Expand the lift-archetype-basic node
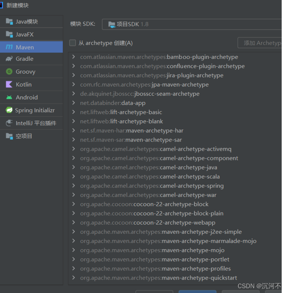The width and height of the screenshot is (294, 293). click(73, 112)
